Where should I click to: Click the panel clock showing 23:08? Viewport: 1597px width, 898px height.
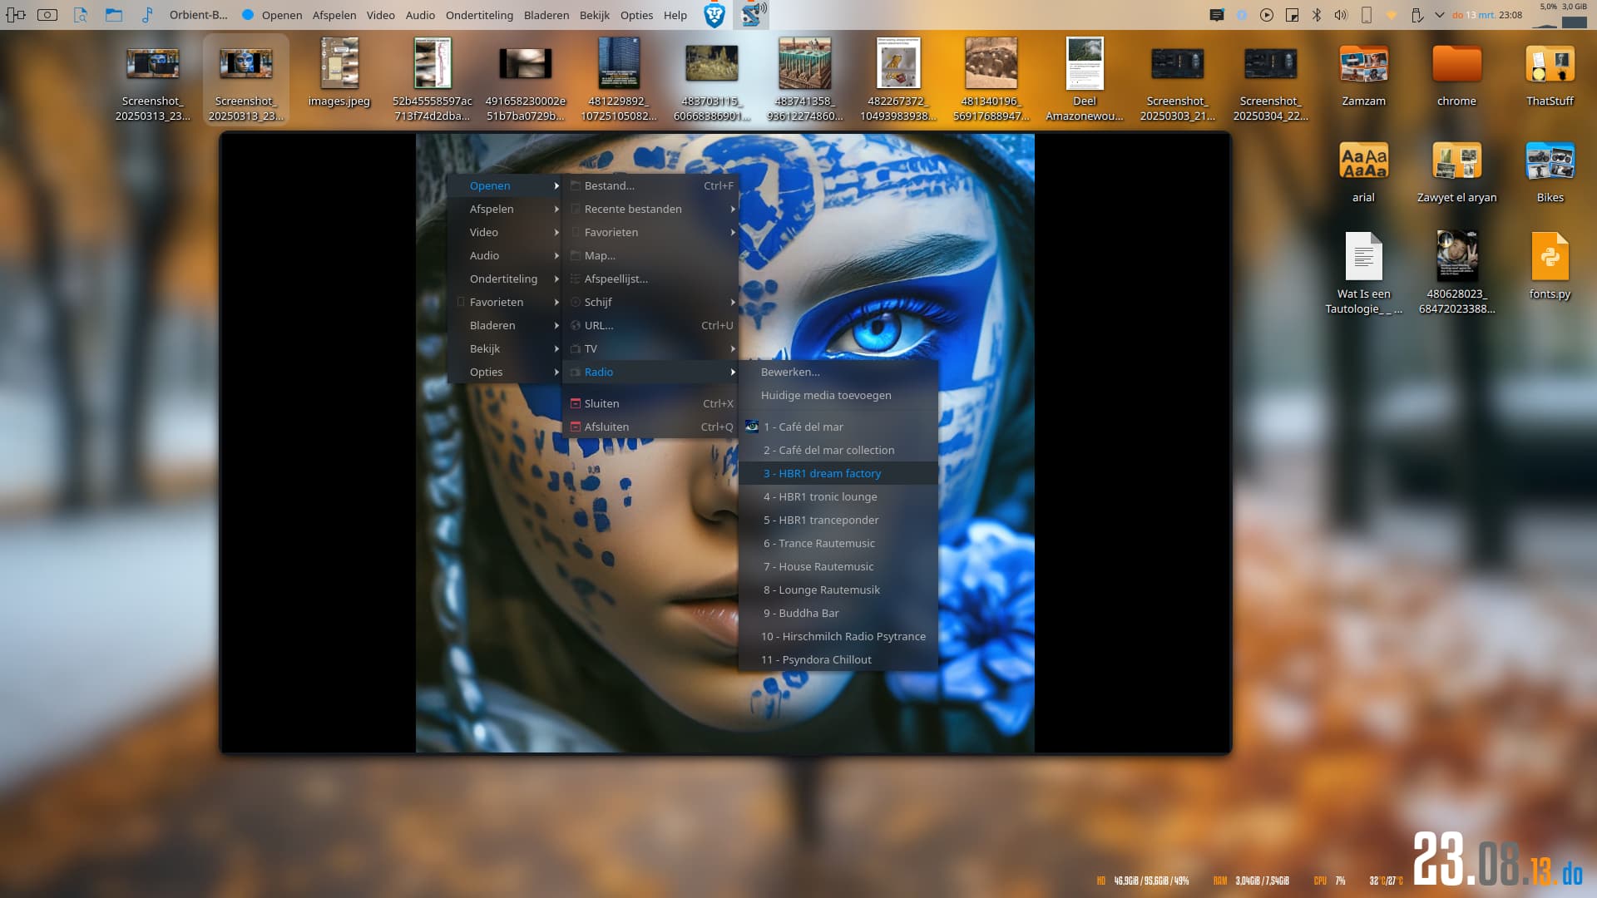[1510, 15]
